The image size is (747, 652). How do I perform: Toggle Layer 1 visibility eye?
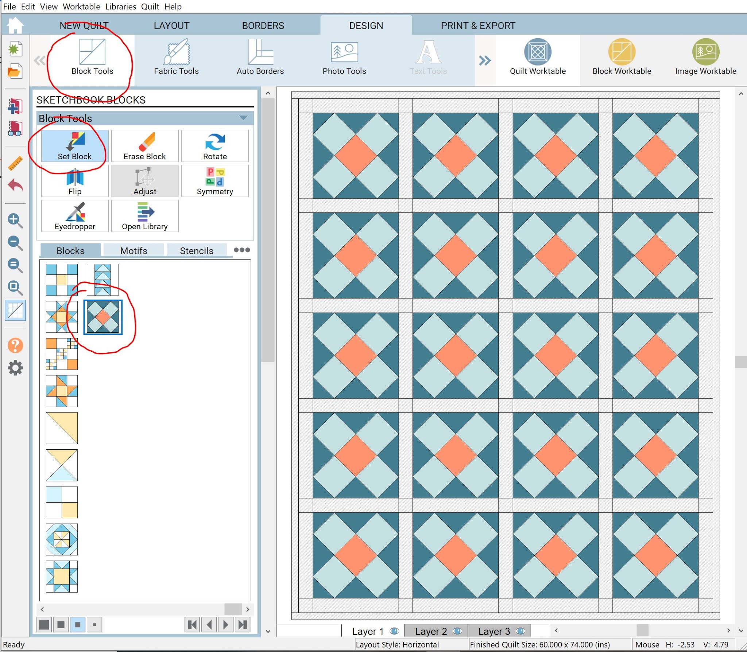[395, 630]
